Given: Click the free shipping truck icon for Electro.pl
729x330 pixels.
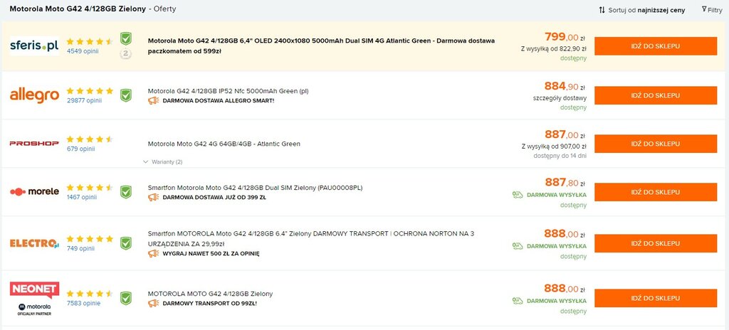Looking at the screenshot, I should (518, 246).
